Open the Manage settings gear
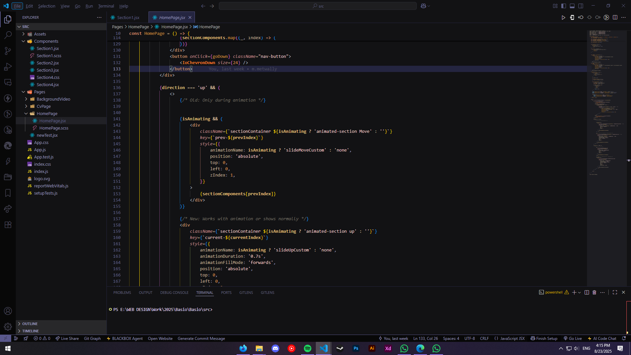631x355 pixels. pos(8,327)
